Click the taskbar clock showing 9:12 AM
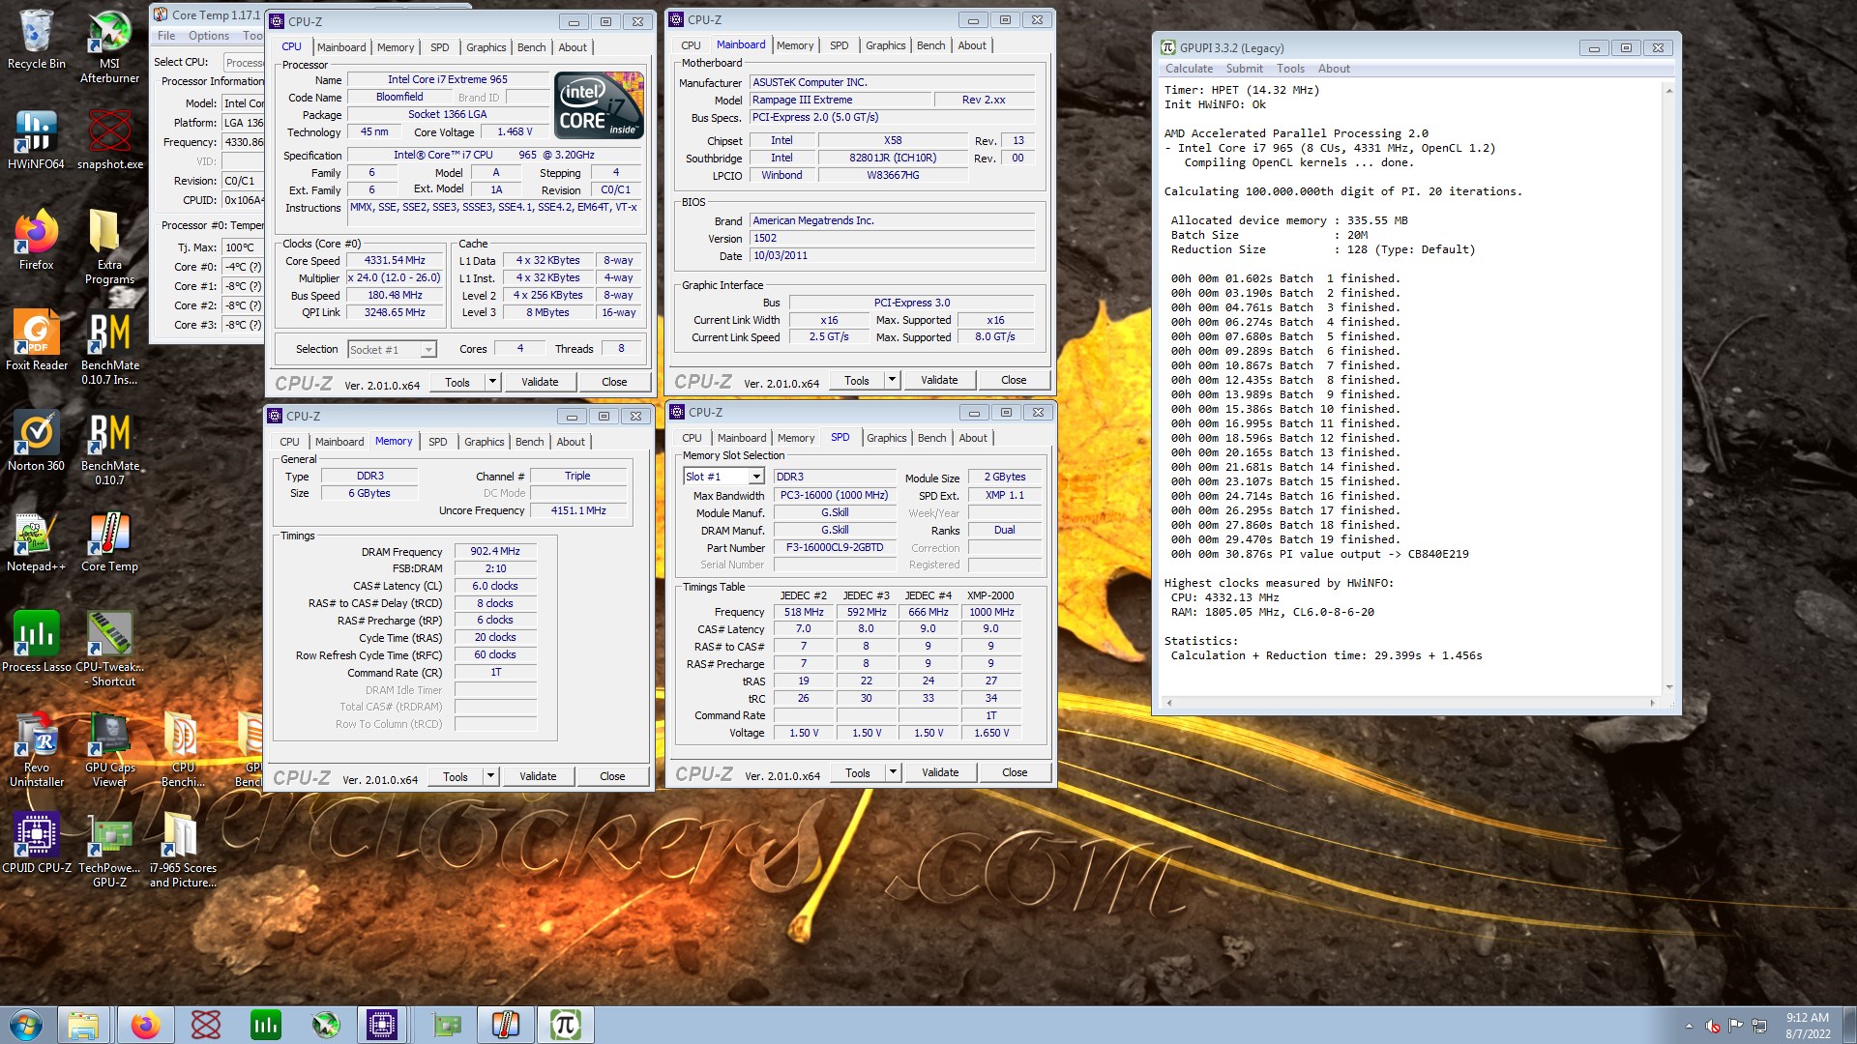This screenshot has height=1044, width=1857. pos(1807,1026)
